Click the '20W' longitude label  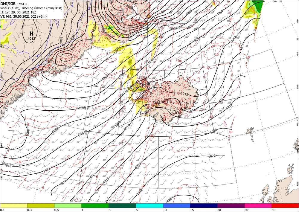tap(158, 1)
